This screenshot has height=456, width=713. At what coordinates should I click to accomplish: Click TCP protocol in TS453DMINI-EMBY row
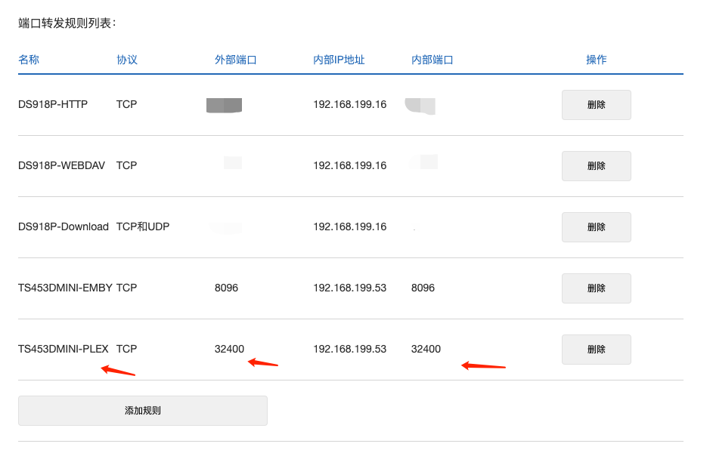click(x=126, y=288)
